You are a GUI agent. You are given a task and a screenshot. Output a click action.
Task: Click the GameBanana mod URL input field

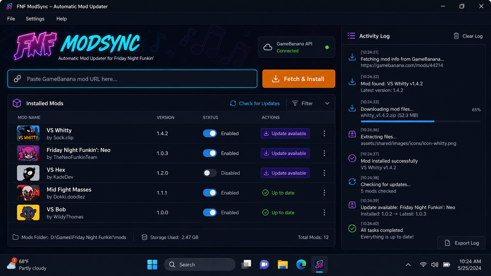[132, 79]
